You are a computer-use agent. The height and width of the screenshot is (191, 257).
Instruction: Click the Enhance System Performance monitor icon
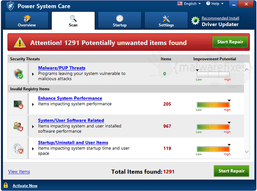point(18,105)
